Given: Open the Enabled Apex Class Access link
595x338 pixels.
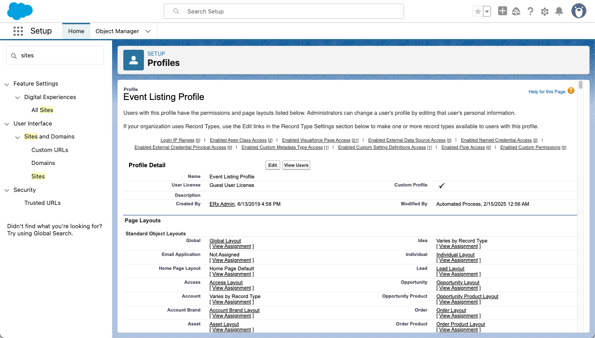Looking at the screenshot, I should [x=238, y=140].
